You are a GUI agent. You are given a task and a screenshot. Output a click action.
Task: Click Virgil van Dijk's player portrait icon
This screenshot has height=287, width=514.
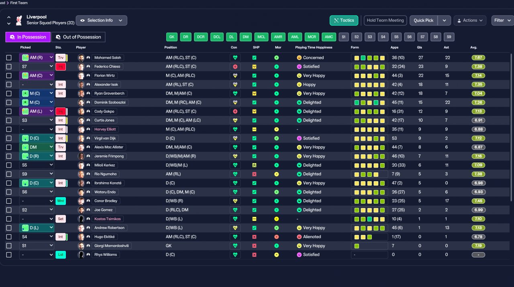coord(81,138)
